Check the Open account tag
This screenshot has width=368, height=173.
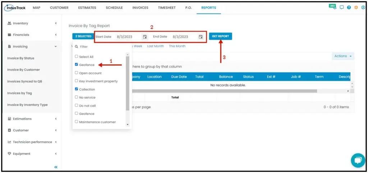point(76,73)
